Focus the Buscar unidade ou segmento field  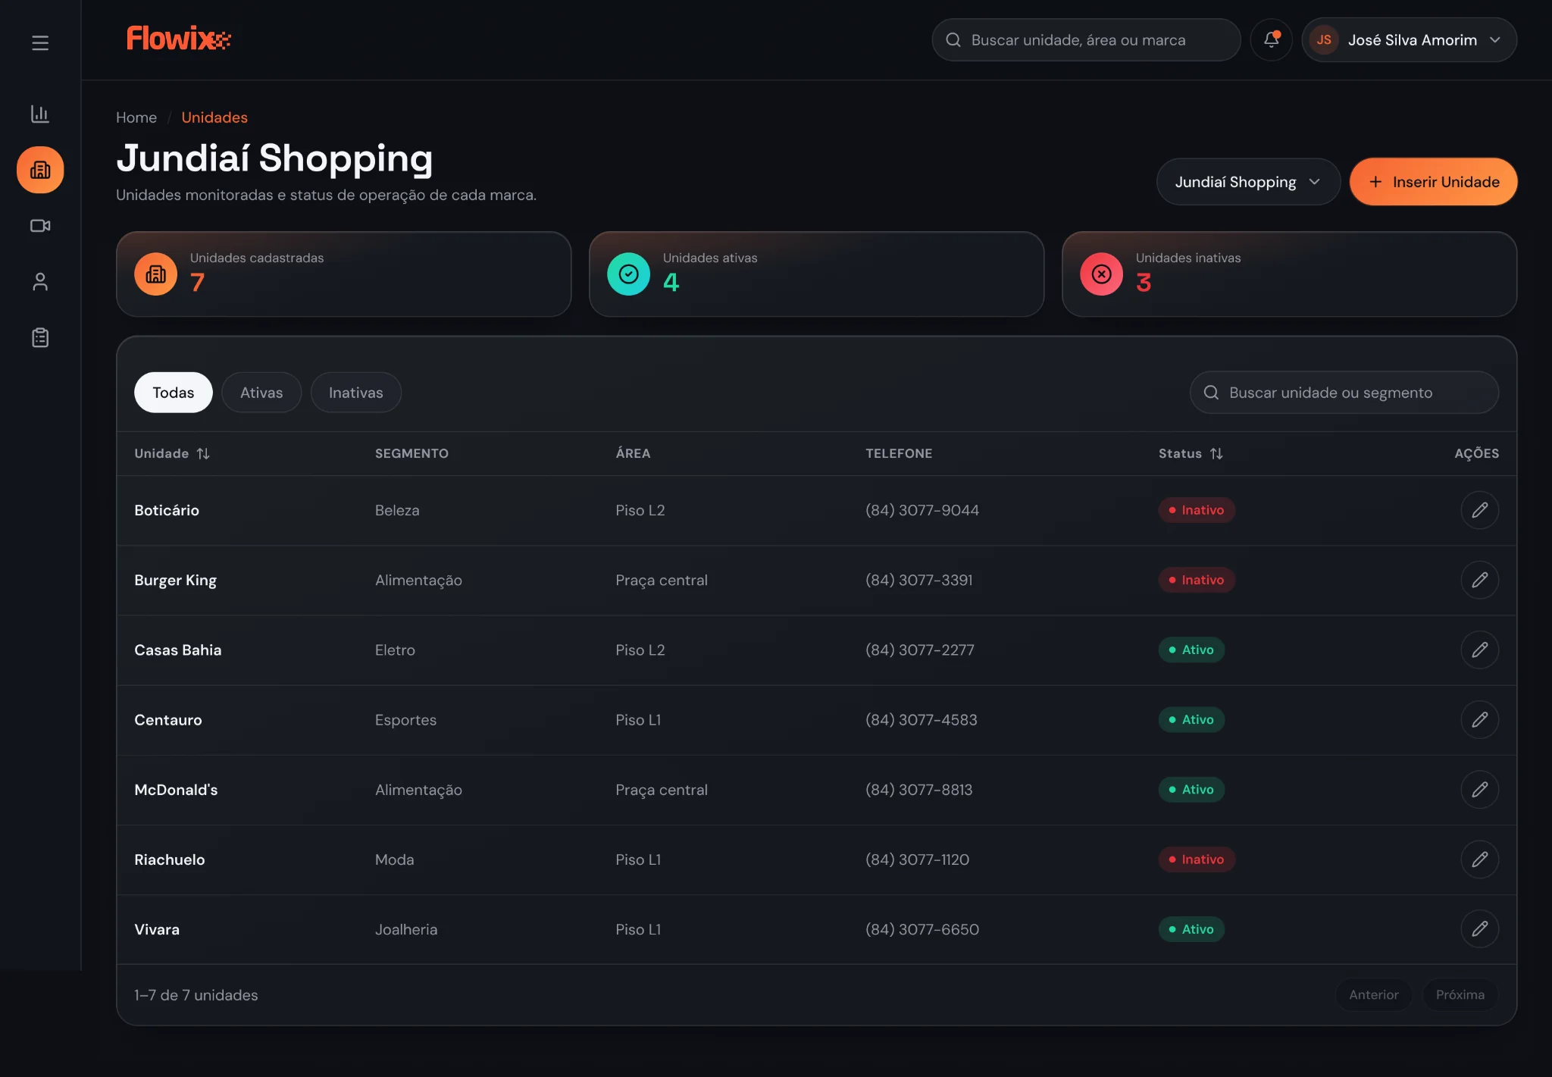[x=1344, y=393]
